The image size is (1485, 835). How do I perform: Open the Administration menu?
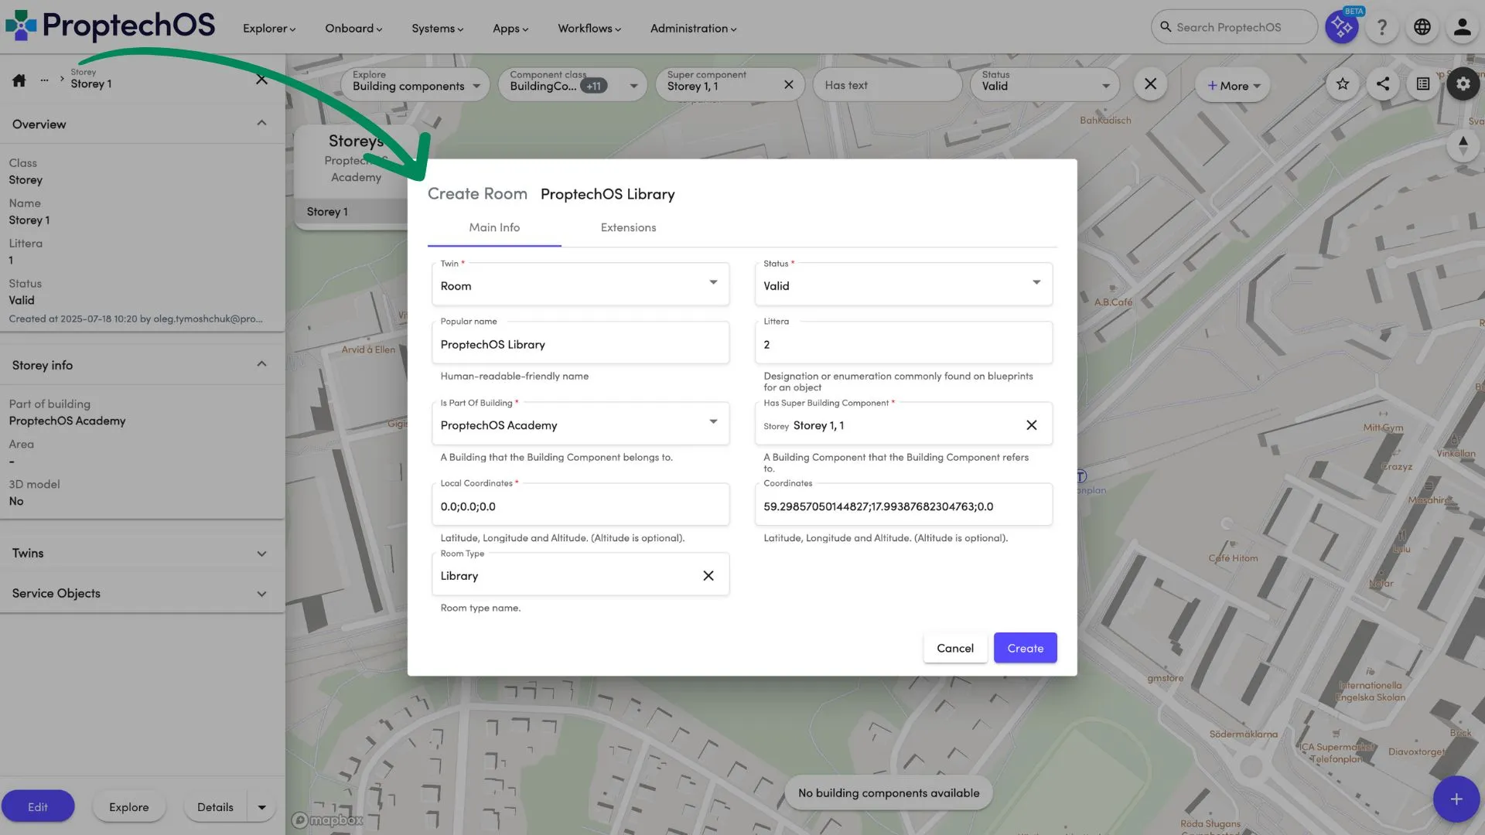[693, 29]
